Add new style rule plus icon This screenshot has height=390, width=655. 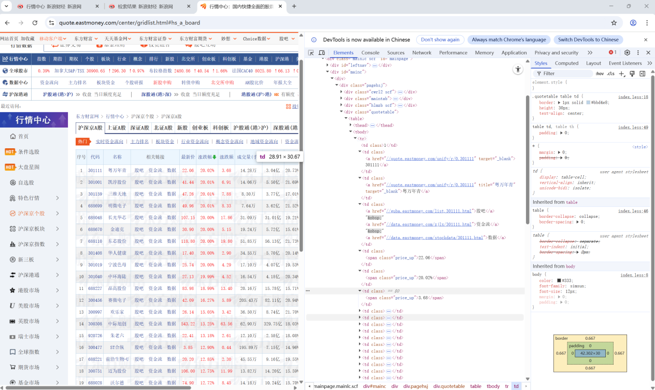coord(622,74)
